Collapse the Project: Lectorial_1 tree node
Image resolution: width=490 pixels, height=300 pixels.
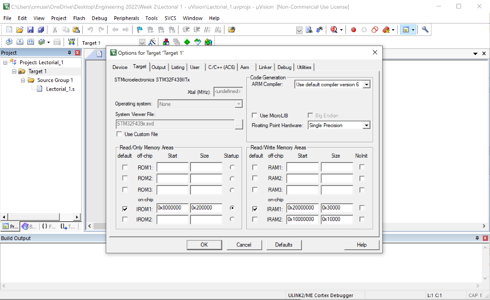point(5,63)
